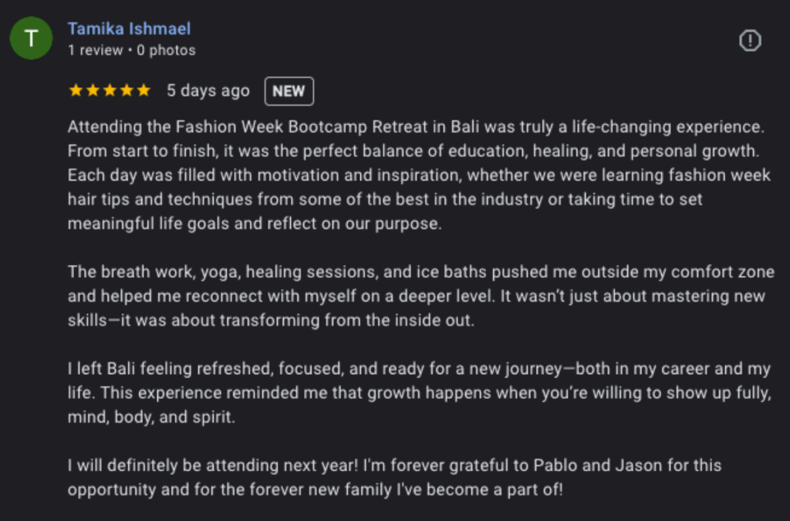Open Tamika Ishmael's reviewer profile
The height and width of the screenshot is (521, 790).
[129, 29]
